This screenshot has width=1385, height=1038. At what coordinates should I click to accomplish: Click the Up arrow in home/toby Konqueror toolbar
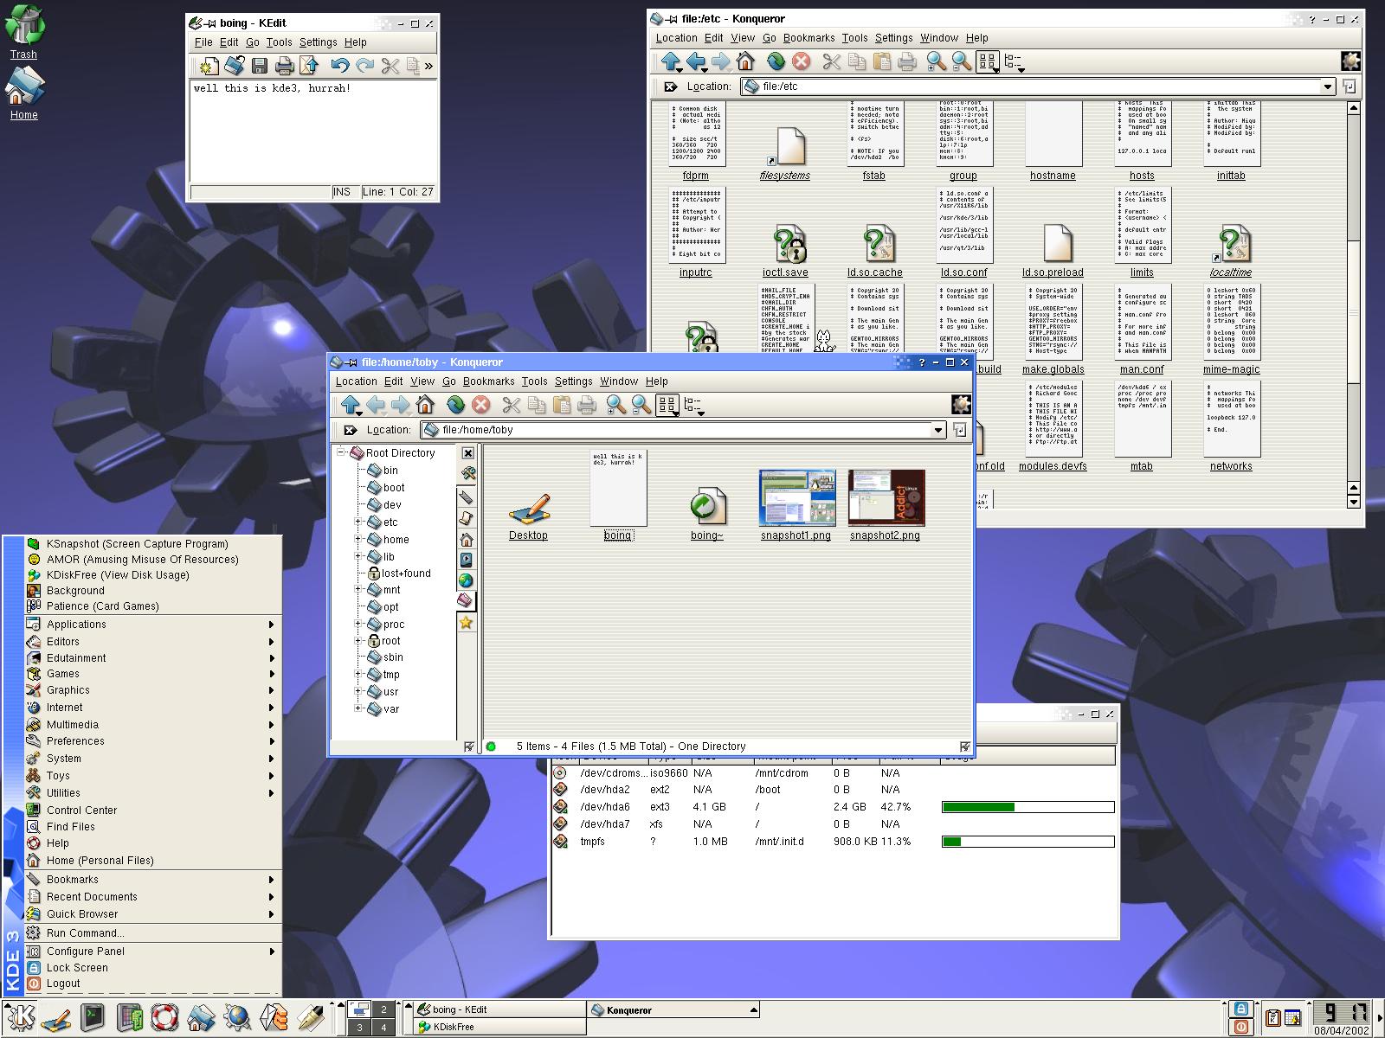pos(351,405)
